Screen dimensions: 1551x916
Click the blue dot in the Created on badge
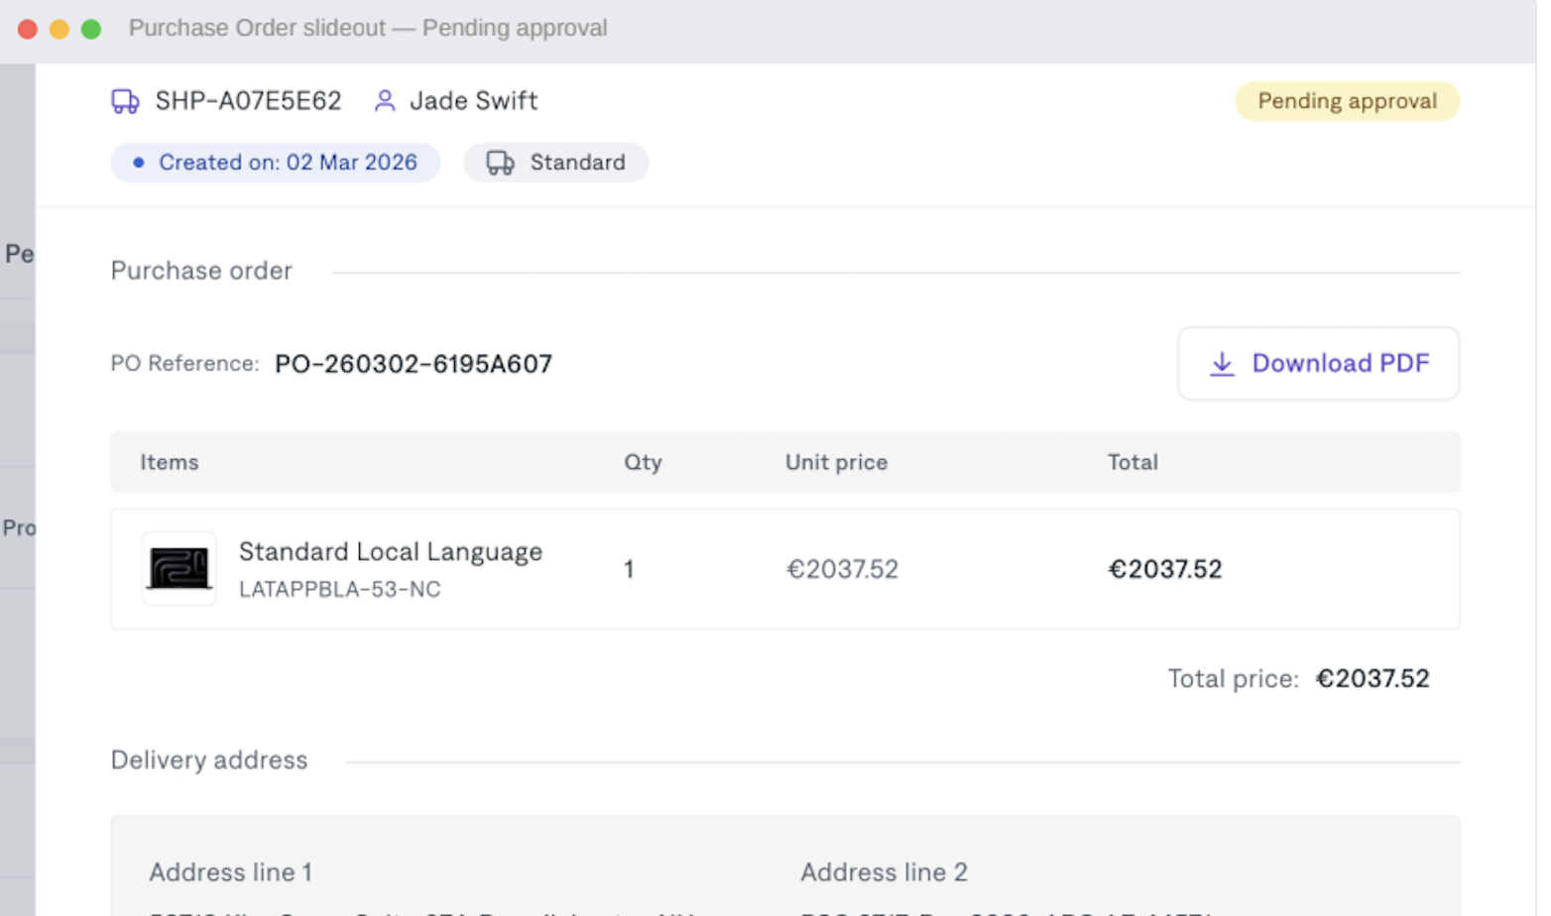pyautogui.click(x=138, y=163)
